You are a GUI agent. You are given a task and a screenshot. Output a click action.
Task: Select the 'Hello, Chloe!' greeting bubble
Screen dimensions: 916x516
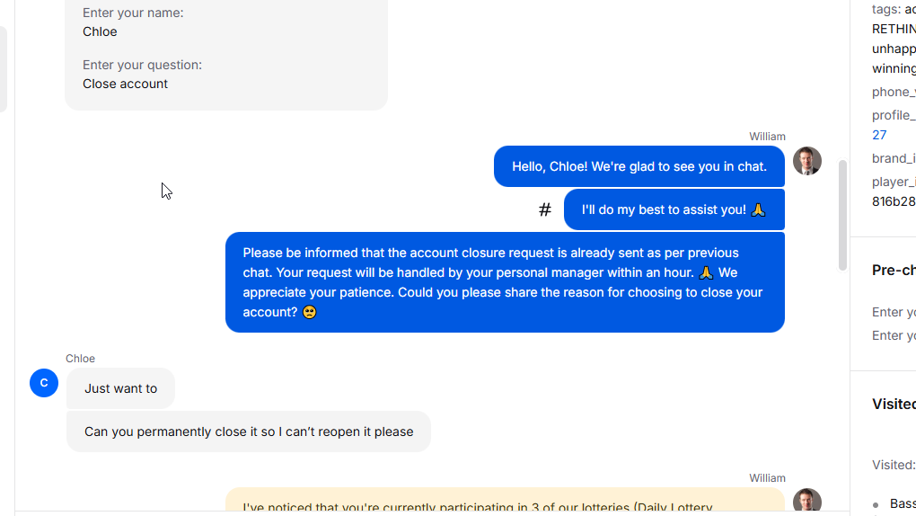(639, 166)
